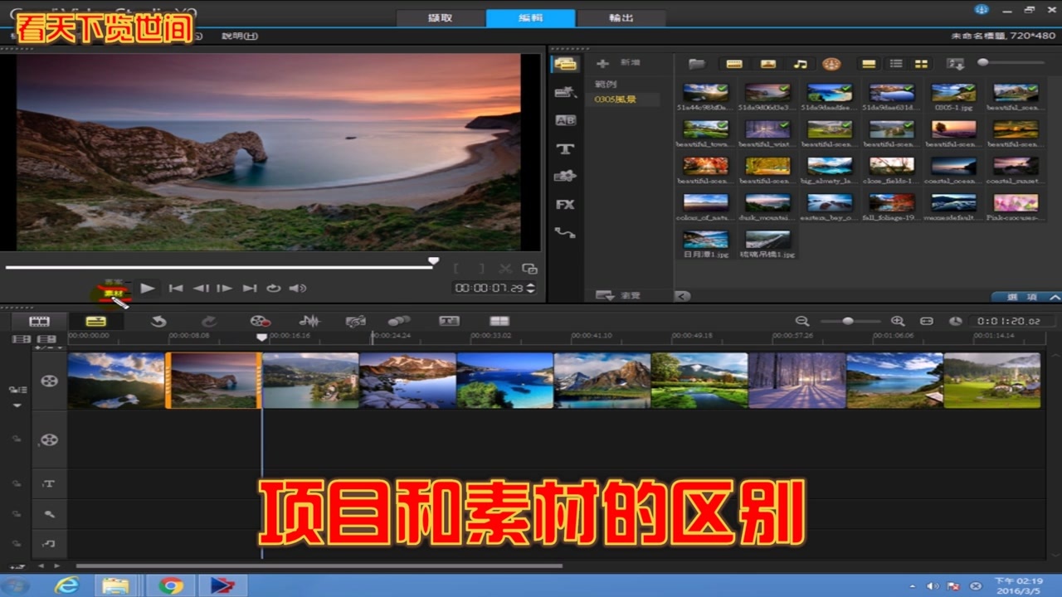
Task: Enlarge the preview window icon
Action: [x=529, y=269]
